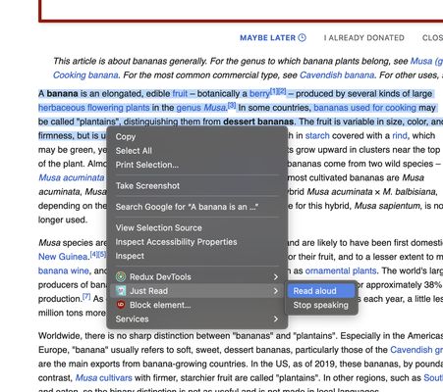Click the MAYBE LATER button
The width and height of the screenshot is (443, 392).
[x=273, y=38]
